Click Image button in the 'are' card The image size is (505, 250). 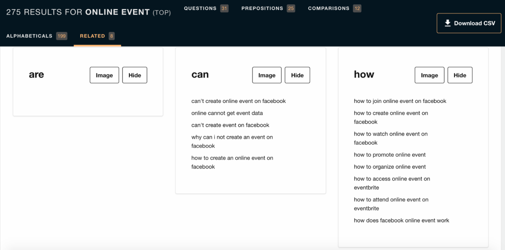[104, 75]
